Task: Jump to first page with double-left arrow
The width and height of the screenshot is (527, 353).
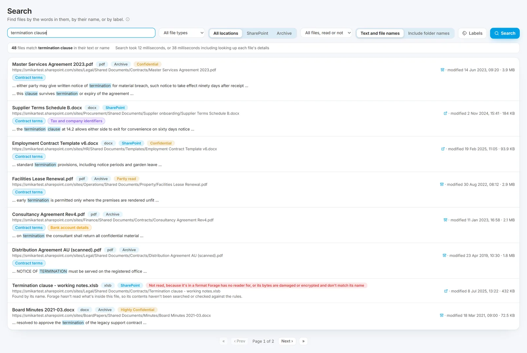Action: [224, 341]
